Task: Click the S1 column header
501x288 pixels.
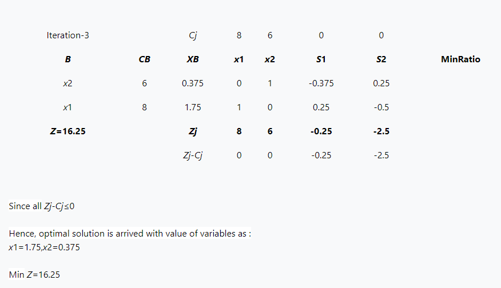Action: [321, 59]
